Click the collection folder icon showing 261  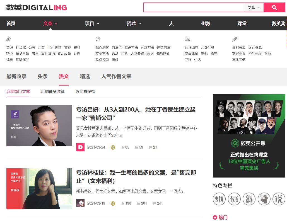click(x=139, y=203)
